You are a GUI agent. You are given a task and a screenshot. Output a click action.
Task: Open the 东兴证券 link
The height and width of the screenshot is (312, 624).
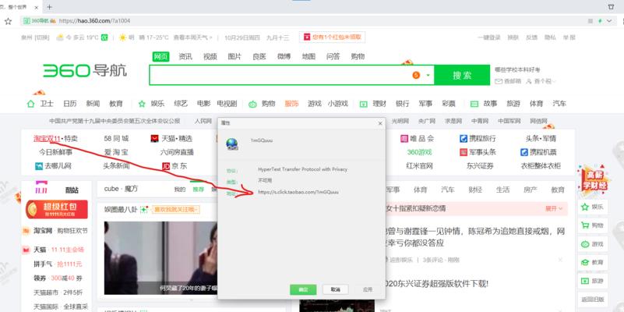point(480,166)
